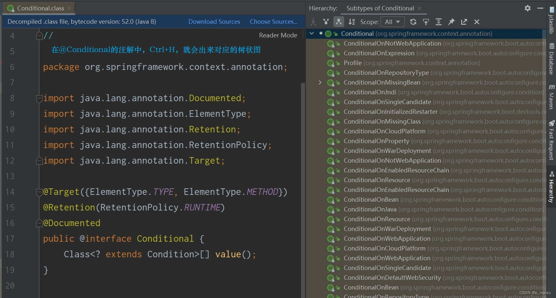This screenshot has height=298, width=556.
Task: Fold the comment block at line 4
Action: point(39,35)
